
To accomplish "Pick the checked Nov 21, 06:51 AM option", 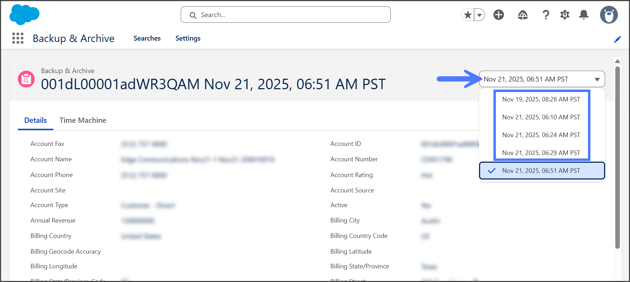I will coord(541,171).
